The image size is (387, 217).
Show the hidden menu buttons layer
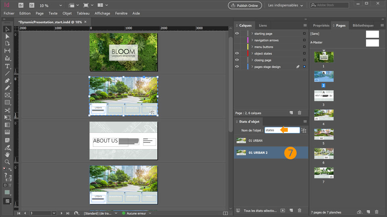[x=237, y=47]
